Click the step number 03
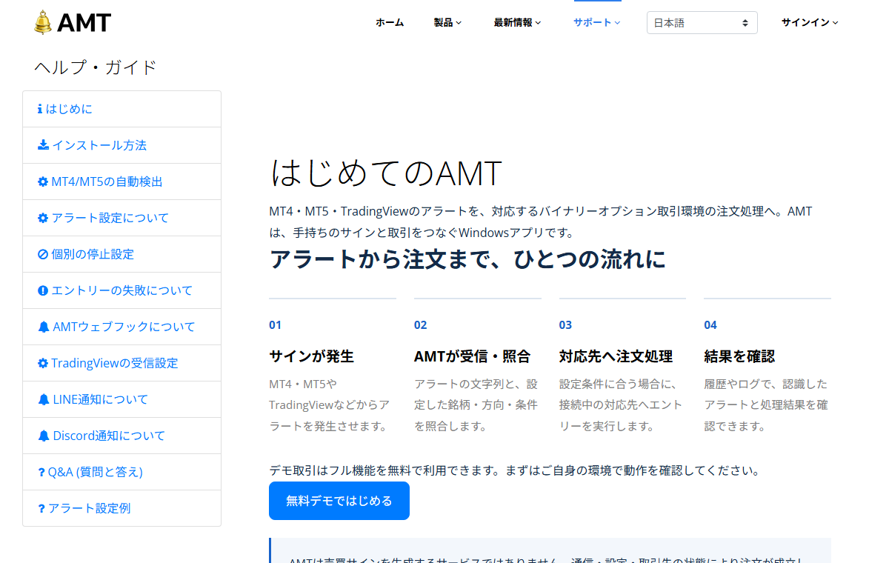 [x=565, y=324]
